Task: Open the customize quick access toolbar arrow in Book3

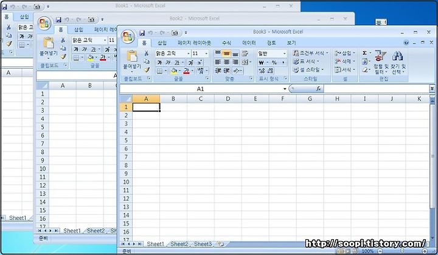Action: [x=186, y=33]
